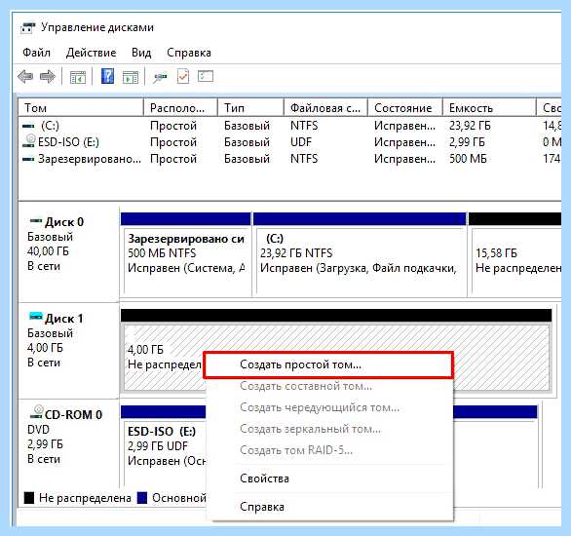Click the disc icon beside ESD-ISO (E:) row
Viewport: 571px width, 536px height.
(29, 141)
